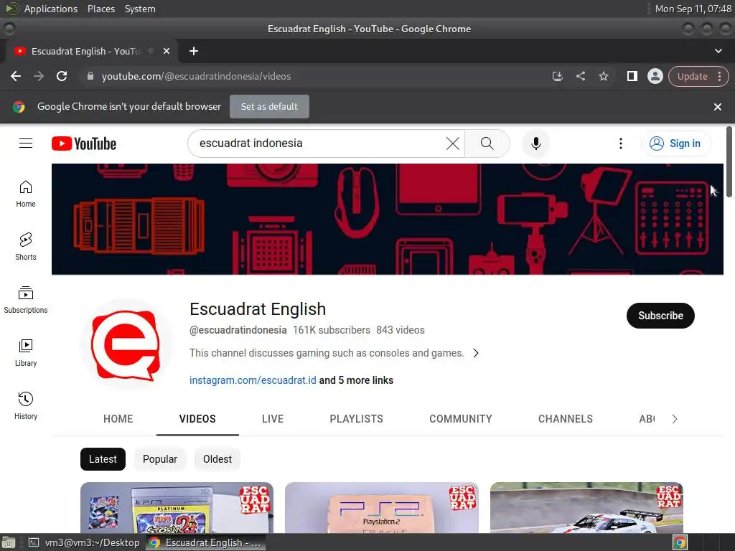Select the VIDEOS tab

pos(197,419)
